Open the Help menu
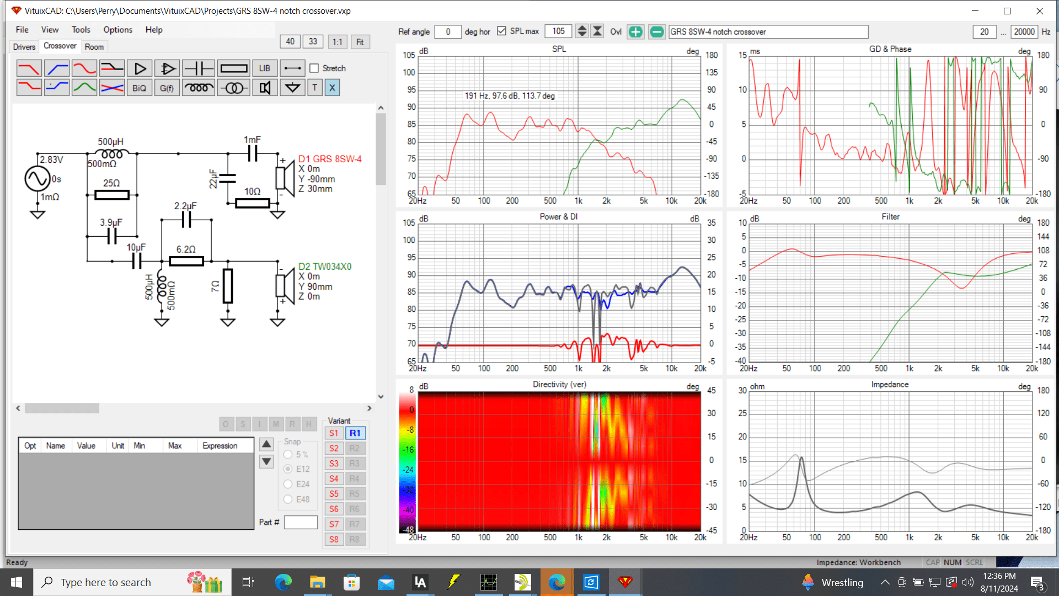This screenshot has width=1059, height=596. (154, 30)
